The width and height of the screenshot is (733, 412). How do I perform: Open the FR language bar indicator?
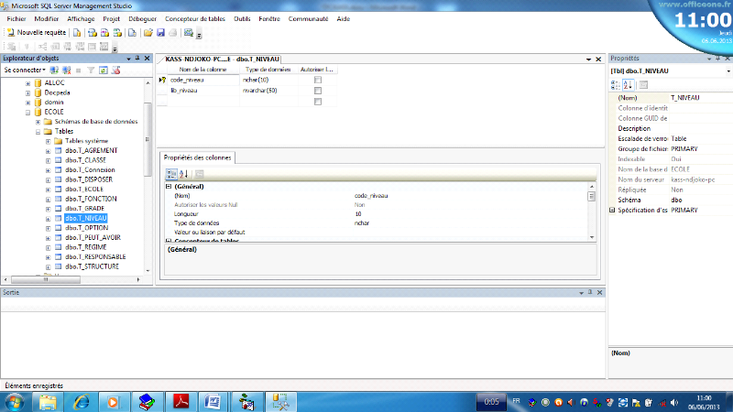click(x=516, y=401)
